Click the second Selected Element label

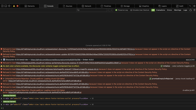9,102
